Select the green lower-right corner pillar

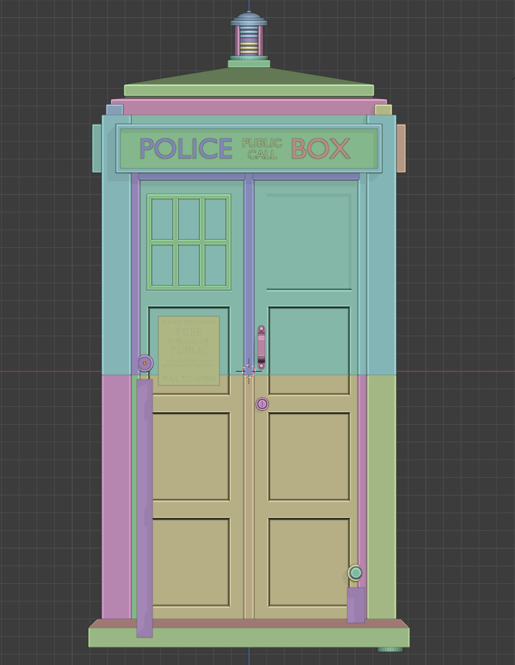tap(381, 496)
